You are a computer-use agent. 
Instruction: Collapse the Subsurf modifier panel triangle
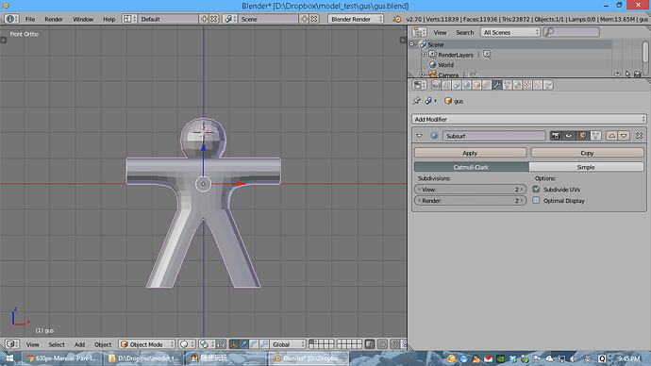[419, 136]
